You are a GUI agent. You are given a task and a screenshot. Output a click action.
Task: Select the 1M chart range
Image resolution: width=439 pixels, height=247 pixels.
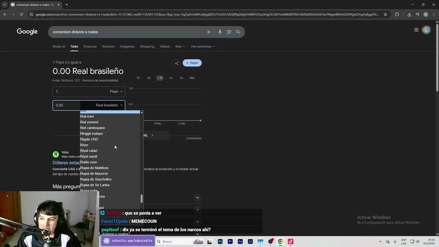pyautogui.click(x=160, y=78)
